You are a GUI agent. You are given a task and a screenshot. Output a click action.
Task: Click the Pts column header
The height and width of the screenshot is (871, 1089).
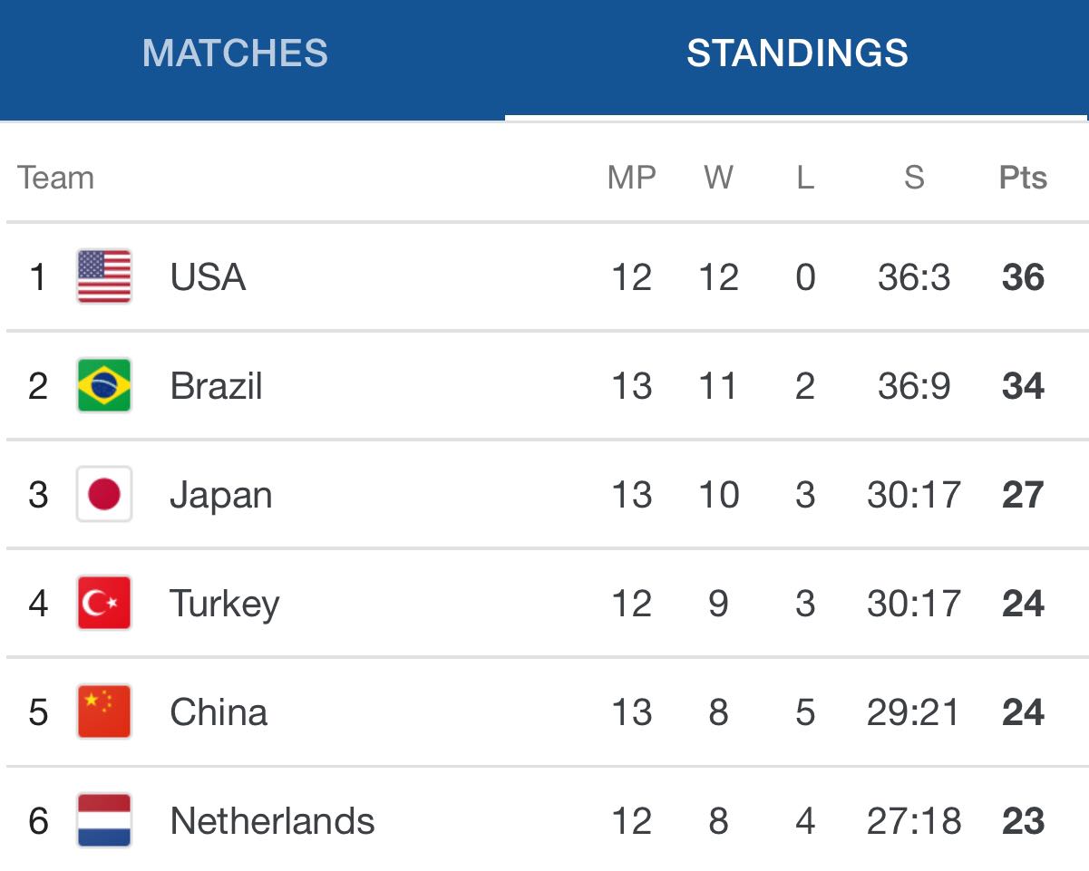pyautogui.click(x=1023, y=178)
